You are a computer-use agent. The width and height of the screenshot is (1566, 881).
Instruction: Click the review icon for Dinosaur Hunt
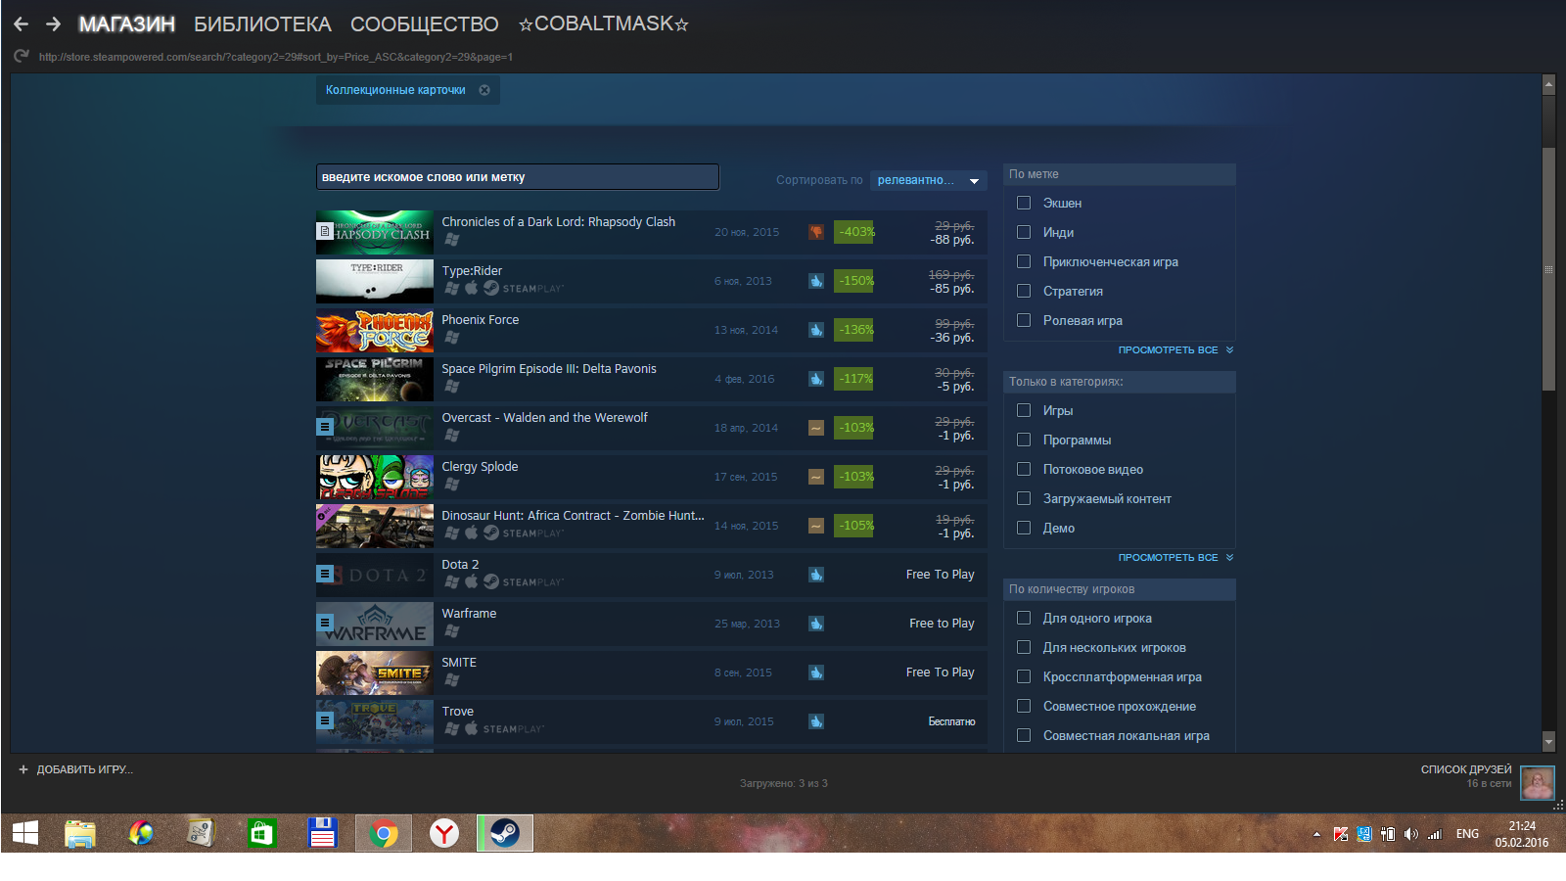click(816, 526)
